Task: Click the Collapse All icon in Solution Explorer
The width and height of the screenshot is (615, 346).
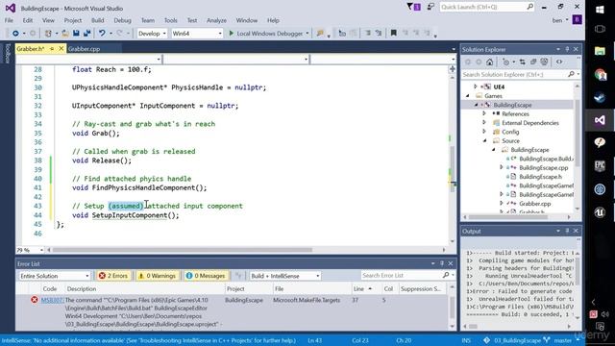Action: pos(533,62)
